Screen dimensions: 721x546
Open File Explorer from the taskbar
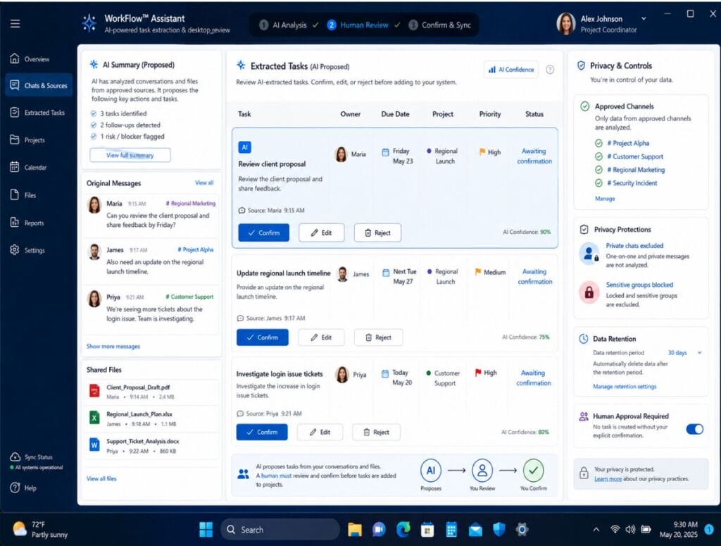355,529
